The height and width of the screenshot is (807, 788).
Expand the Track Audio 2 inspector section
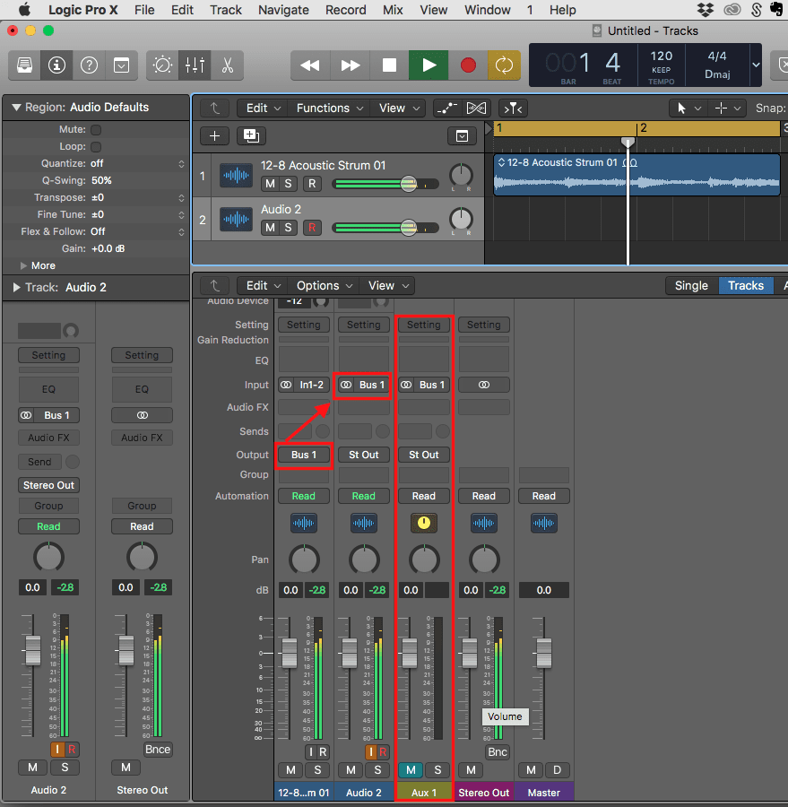point(16,287)
